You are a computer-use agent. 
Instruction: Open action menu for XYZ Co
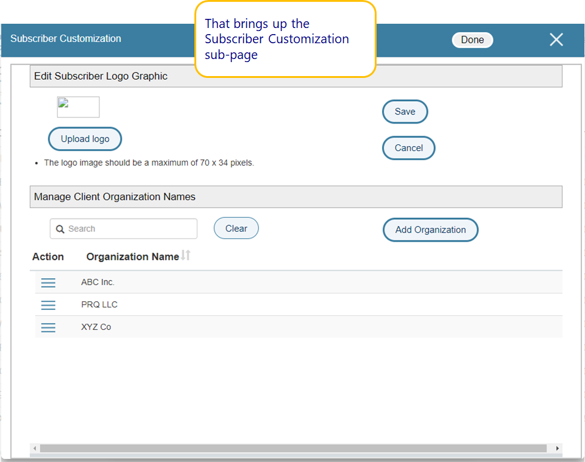click(48, 327)
